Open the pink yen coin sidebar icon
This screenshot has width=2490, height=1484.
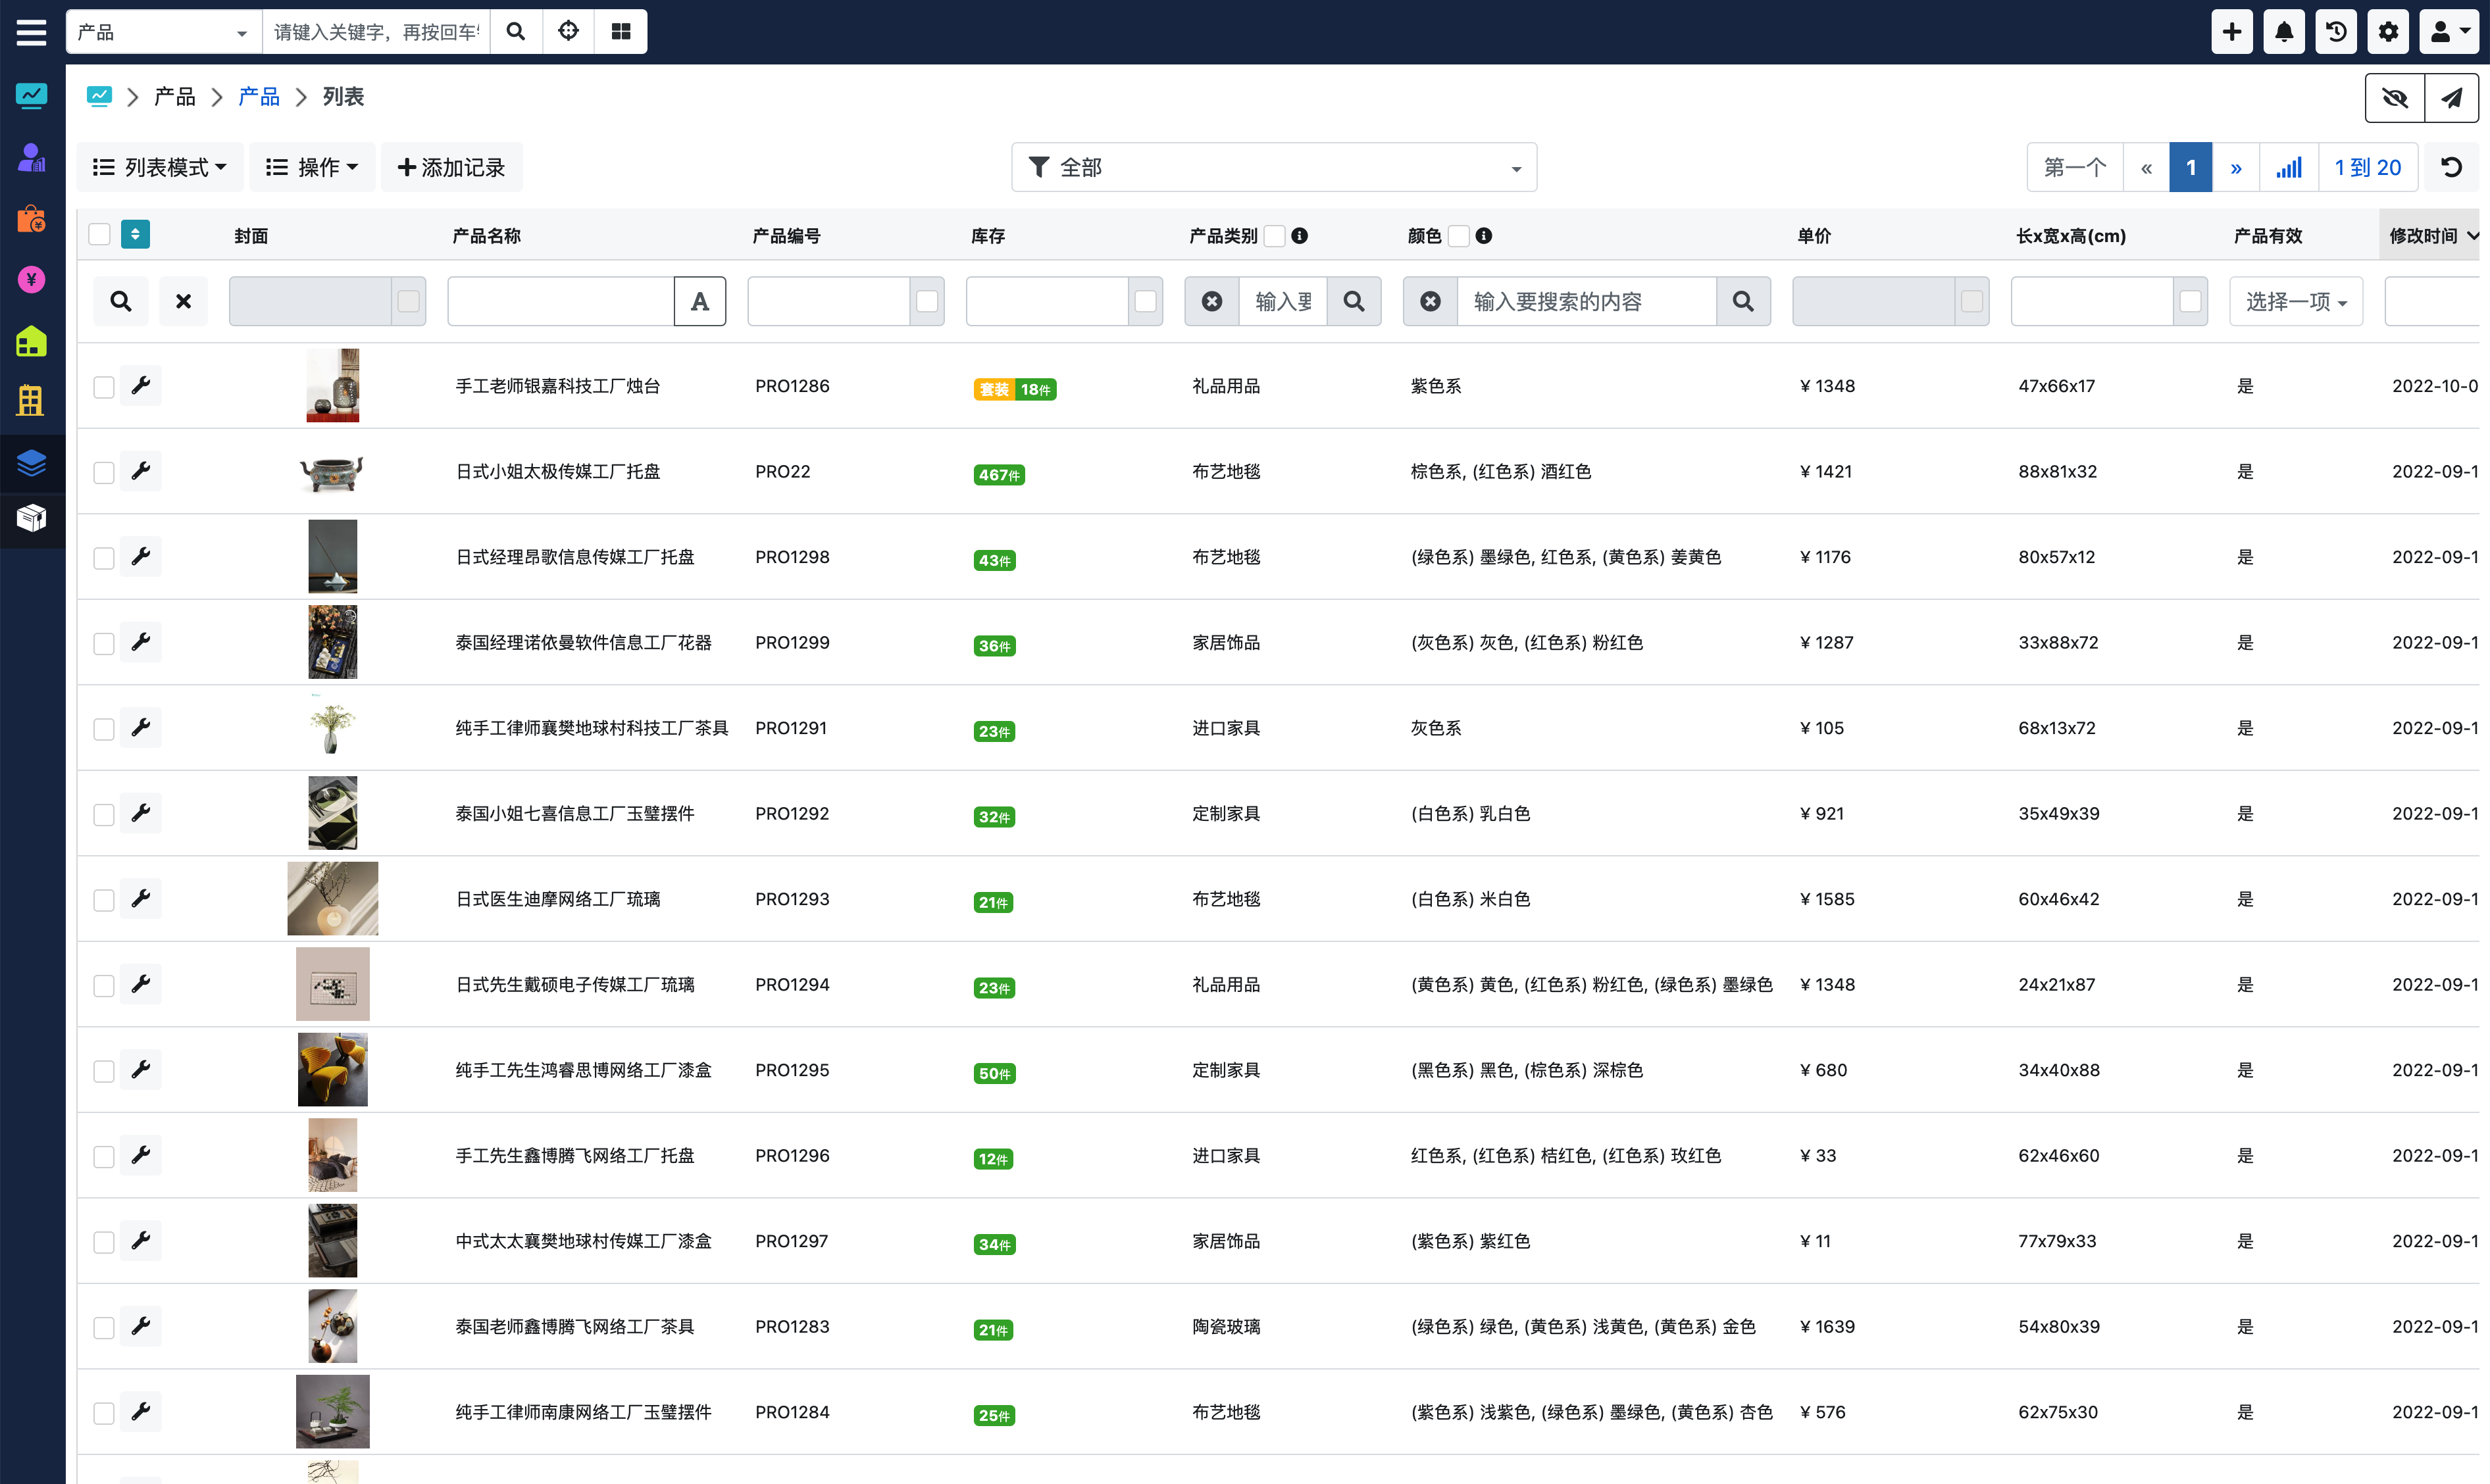[31, 279]
